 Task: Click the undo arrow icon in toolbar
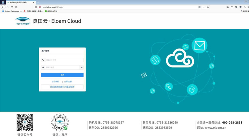point(245,7)
